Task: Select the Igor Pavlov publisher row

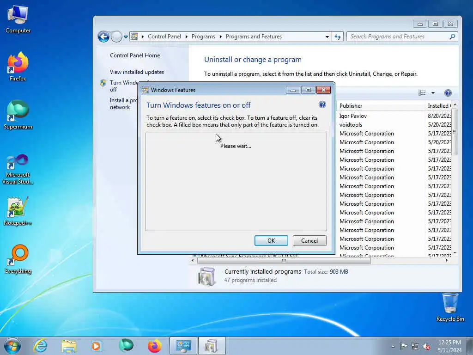Action: pos(353,116)
